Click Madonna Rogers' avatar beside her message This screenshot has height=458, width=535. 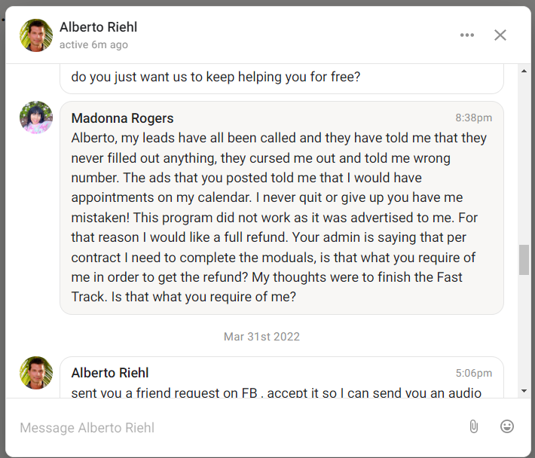(x=36, y=118)
